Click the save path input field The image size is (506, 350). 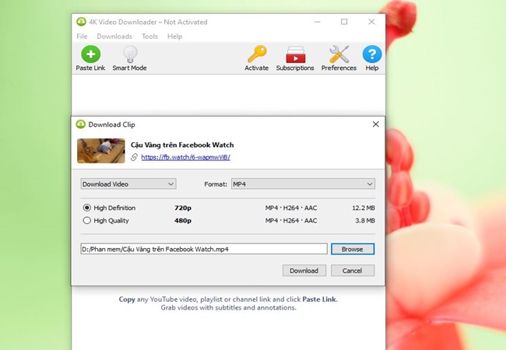(204, 249)
